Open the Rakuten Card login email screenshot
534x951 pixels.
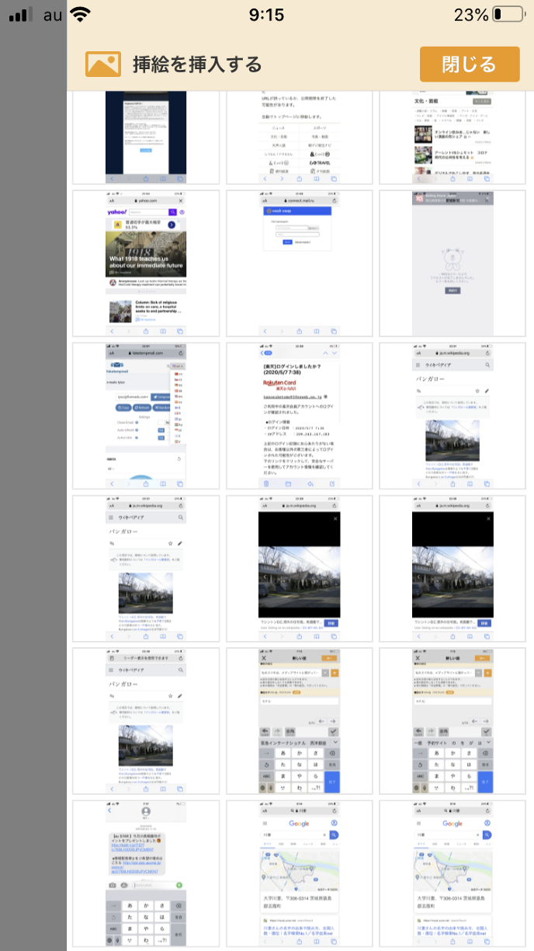(300, 416)
